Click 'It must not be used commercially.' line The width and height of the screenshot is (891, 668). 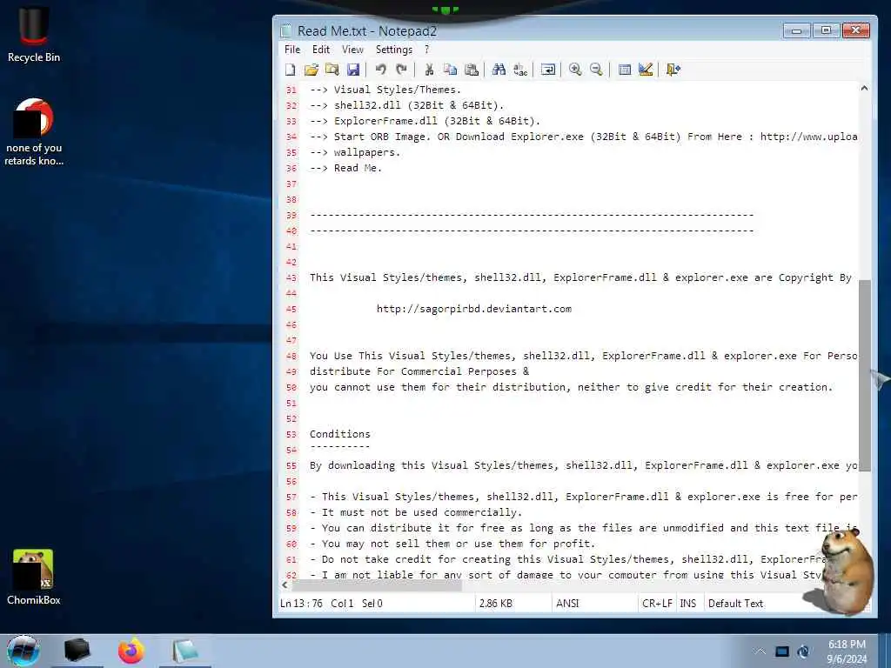(422, 512)
